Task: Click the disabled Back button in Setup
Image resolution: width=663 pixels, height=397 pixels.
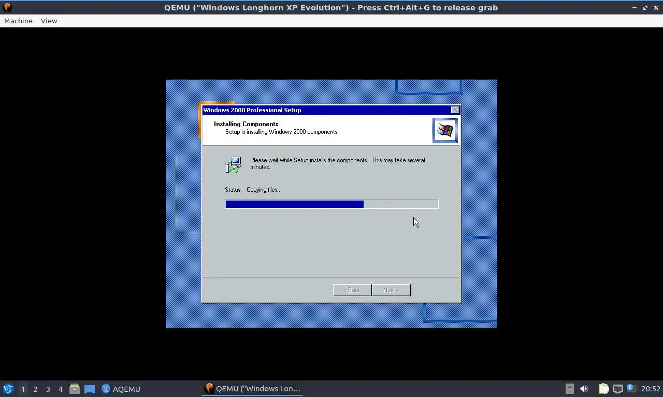Action: 352,290
